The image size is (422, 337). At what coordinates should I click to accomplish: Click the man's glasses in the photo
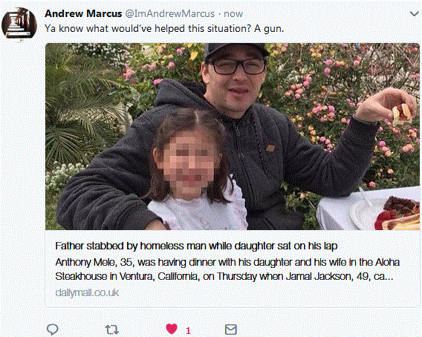238,67
